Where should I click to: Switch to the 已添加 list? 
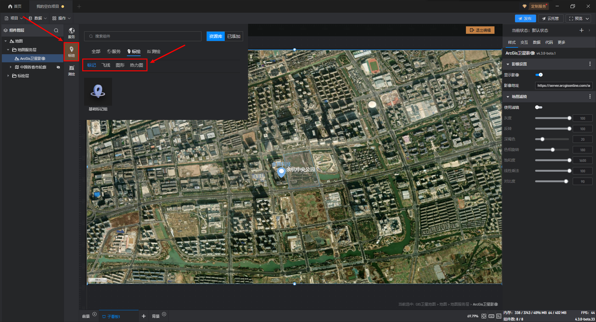(234, 36)
